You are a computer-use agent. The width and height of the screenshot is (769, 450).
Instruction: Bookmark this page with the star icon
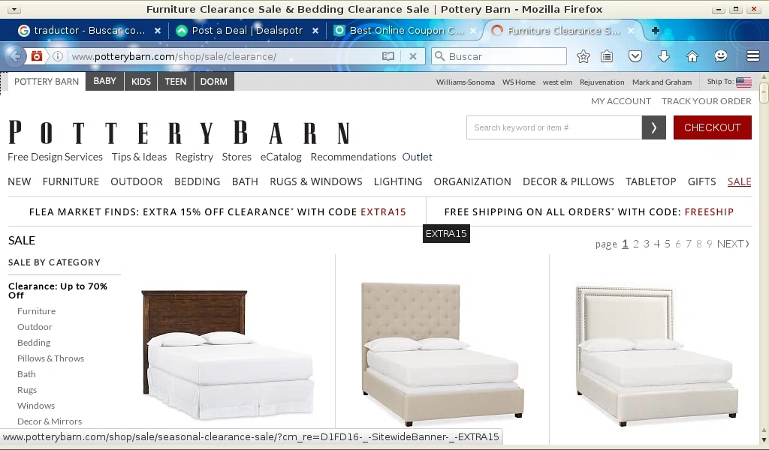583,56
